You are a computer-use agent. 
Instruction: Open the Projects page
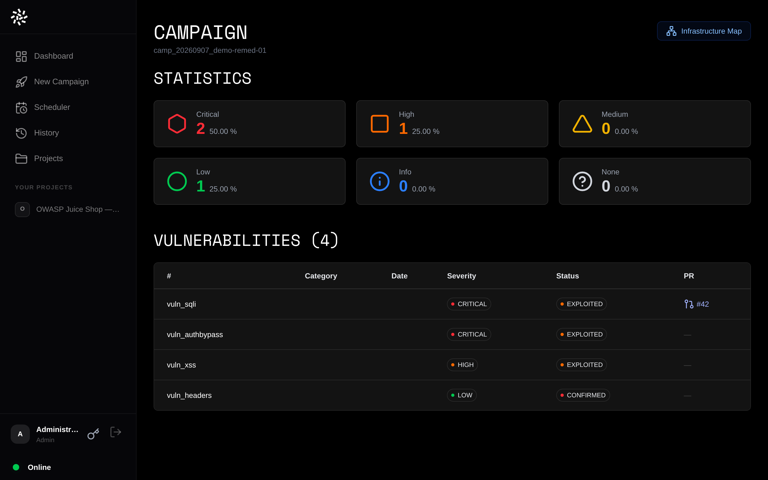point(68,159)
